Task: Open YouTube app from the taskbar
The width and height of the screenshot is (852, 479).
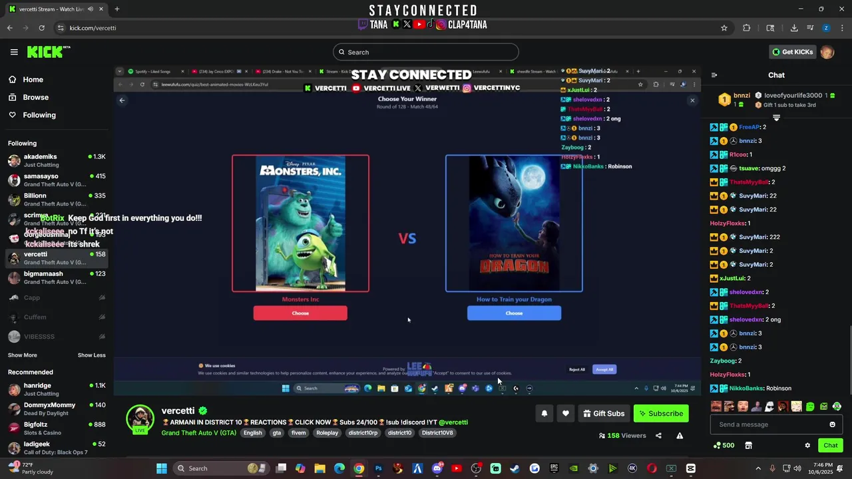Action: point(457,468)
